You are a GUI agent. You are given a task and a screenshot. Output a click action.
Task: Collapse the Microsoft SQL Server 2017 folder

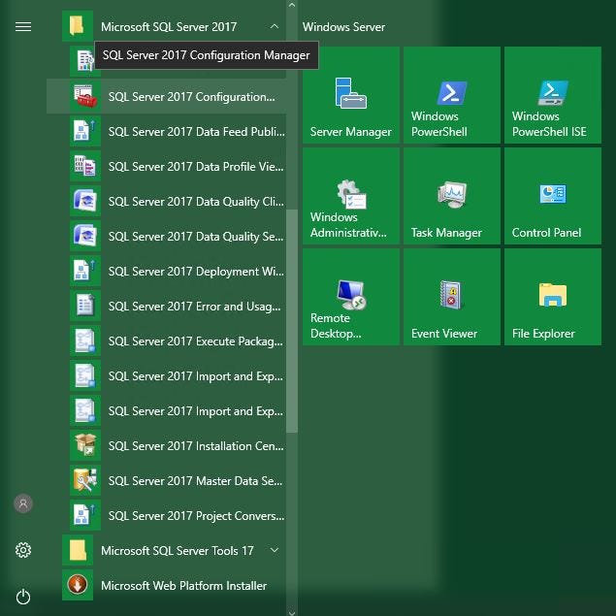tap(275, 27)
